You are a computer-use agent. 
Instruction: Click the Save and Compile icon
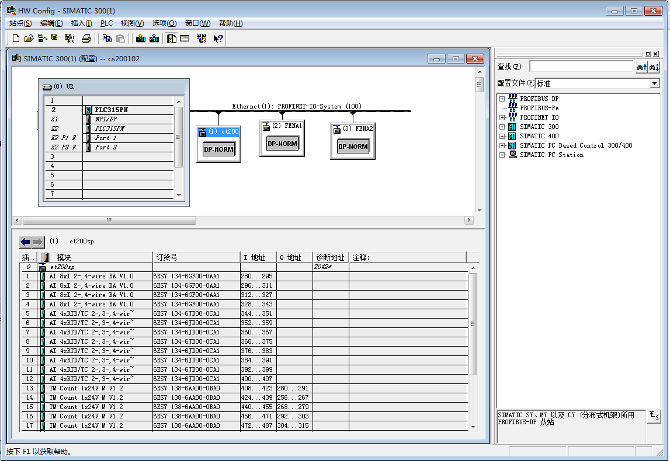70,39
